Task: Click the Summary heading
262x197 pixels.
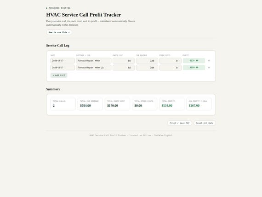Action: pyautogui.click(x=53, y=89)
